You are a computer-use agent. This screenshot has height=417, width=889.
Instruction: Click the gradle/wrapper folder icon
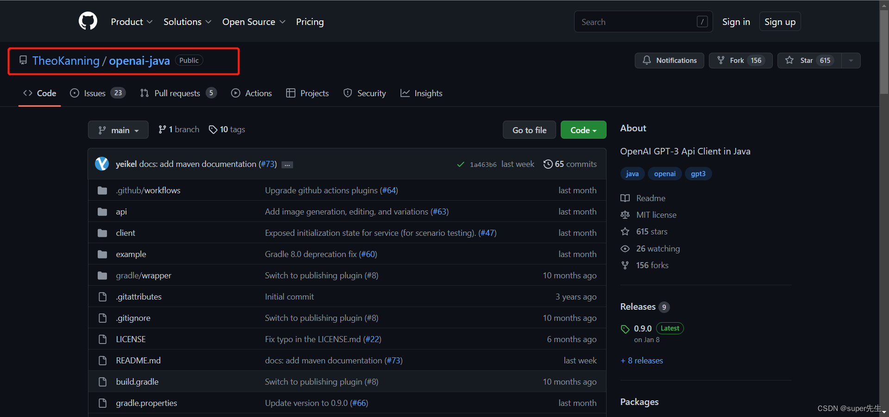[102, 276]
